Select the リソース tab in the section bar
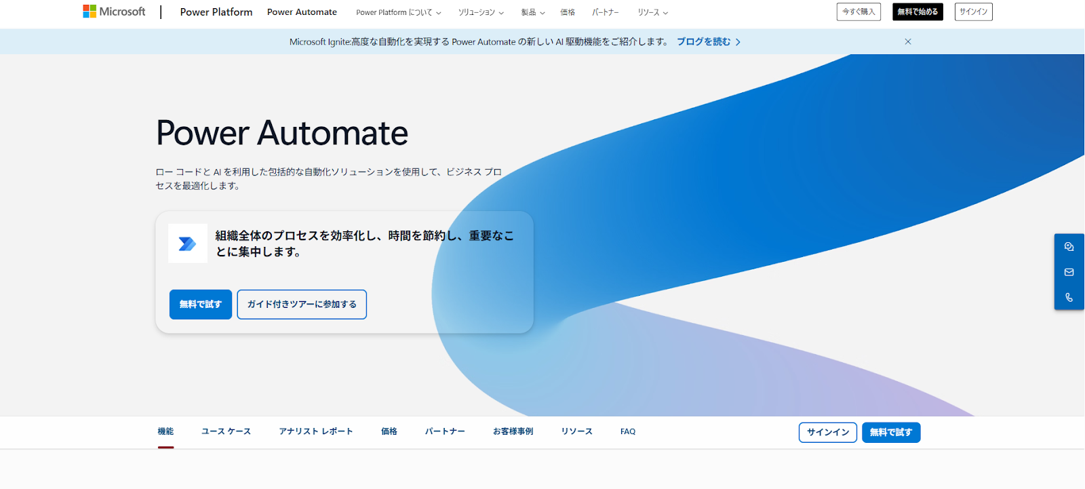 point(576,431)
